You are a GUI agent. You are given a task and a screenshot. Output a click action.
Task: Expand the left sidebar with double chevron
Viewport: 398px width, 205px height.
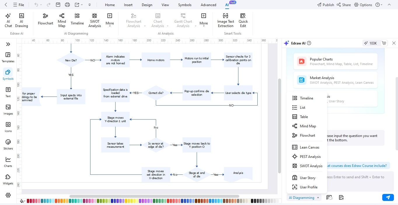tap(8, 44)
